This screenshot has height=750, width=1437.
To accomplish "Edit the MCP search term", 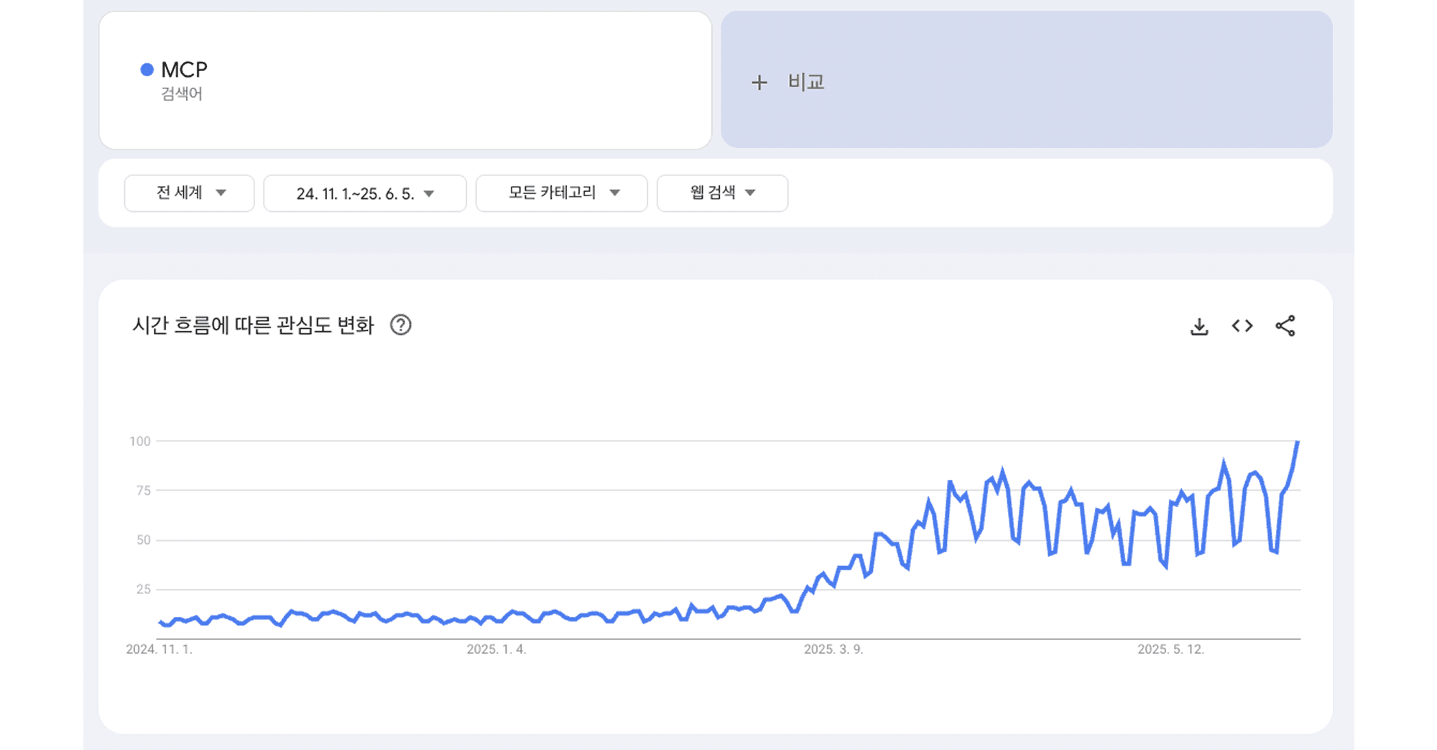I will click(x=185, y=70).
